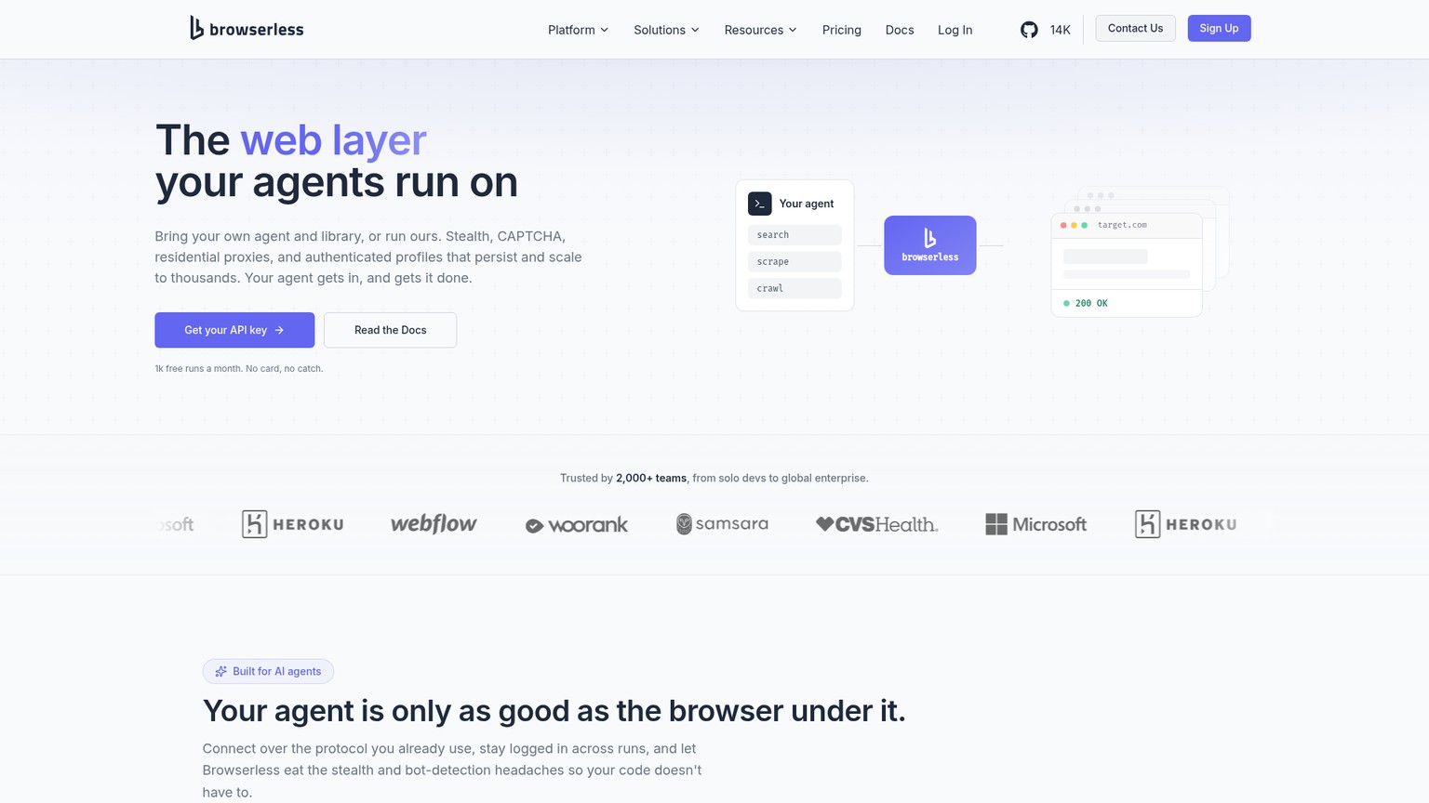The image size is (1429, 803).
Task: Expand the Resources dropdown menu
Action: pyautogui.click(x=760, y=30)
